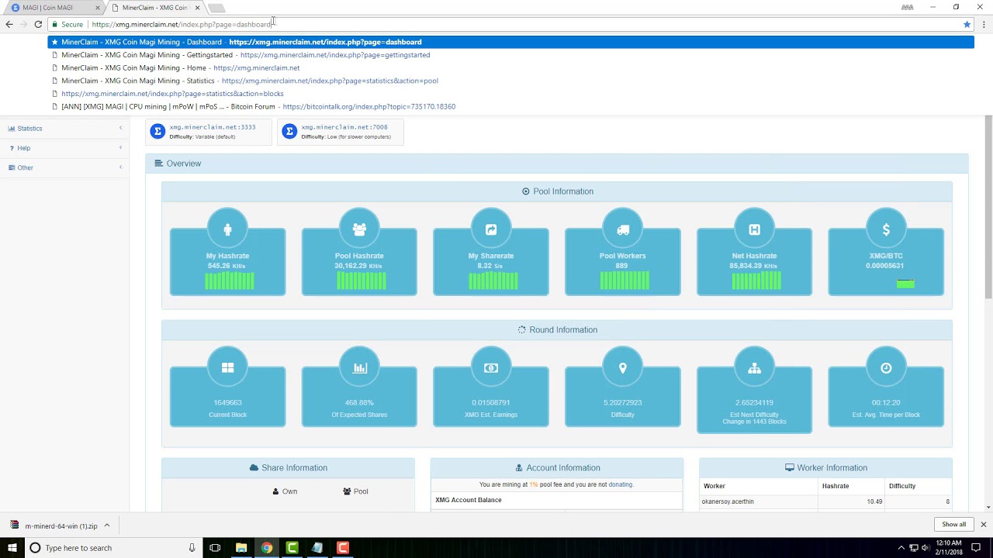Image resolution: width=993 pixels, height=558 pixels.
Task: Click the taskbar clock showing 12:10 AM
Action: [x=949, y=548]
